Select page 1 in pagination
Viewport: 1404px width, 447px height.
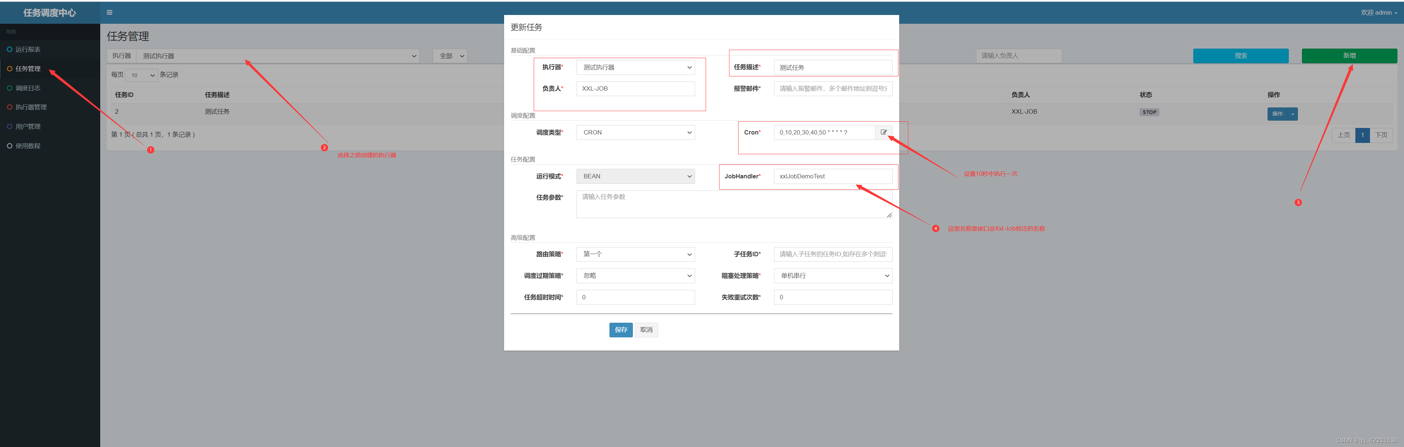1362,135
